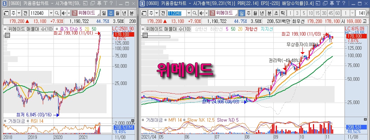Click the T font icon in left window
The image size is (370, 140).
click(105, 3)
